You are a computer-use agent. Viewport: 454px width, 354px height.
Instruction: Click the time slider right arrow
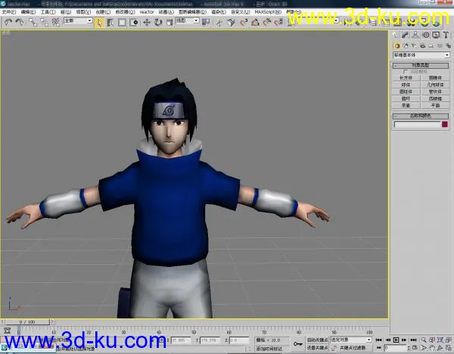tap(52, 321)
